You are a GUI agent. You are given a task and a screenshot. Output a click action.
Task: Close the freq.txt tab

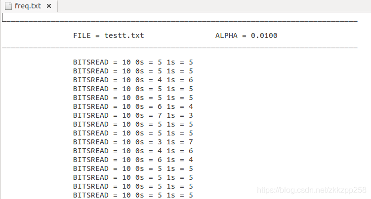click(49, 6)
